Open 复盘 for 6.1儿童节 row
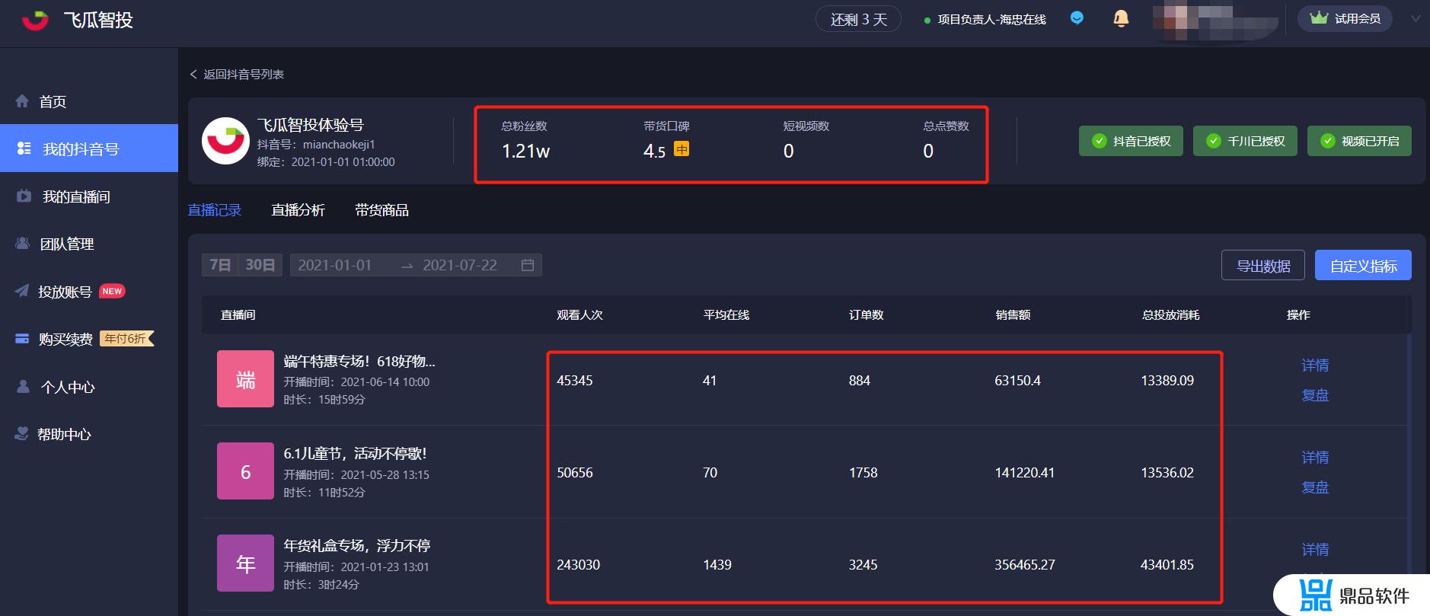This screenshot has height=616, width=1430. [x=1315, y=487]
